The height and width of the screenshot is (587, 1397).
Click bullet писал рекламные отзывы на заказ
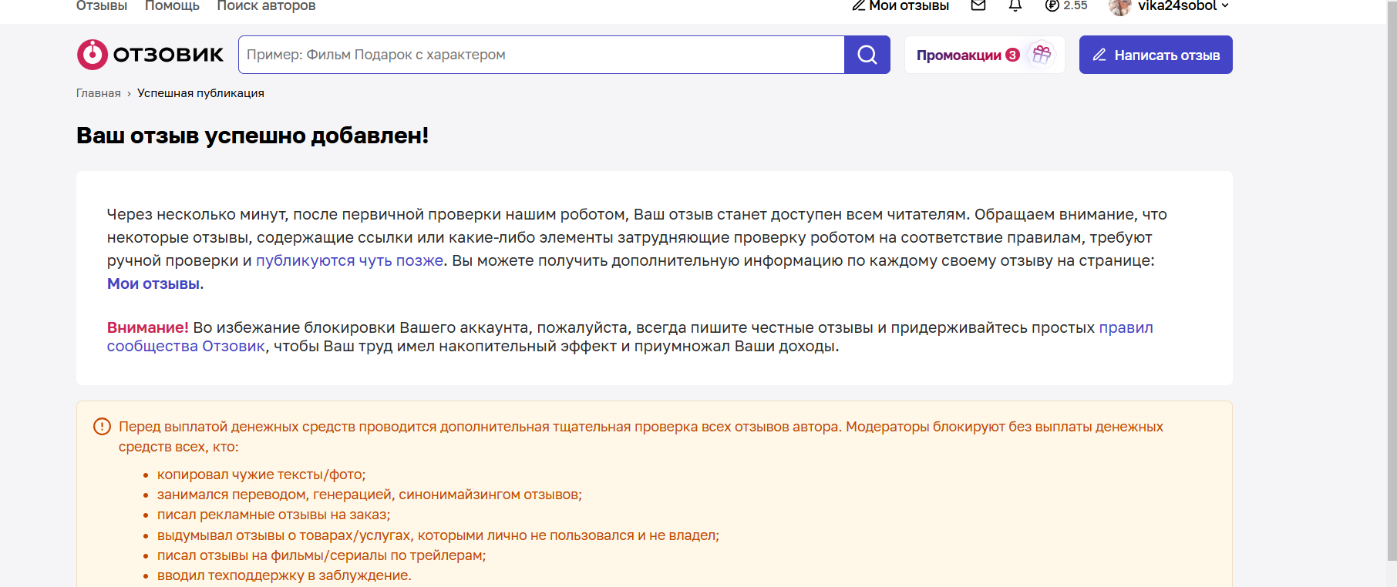[x=274, y=515]
